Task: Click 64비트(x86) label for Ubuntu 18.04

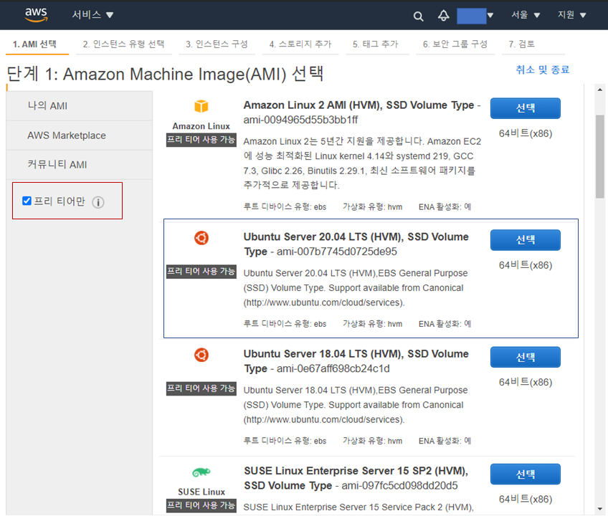Action: click(525, 383)
